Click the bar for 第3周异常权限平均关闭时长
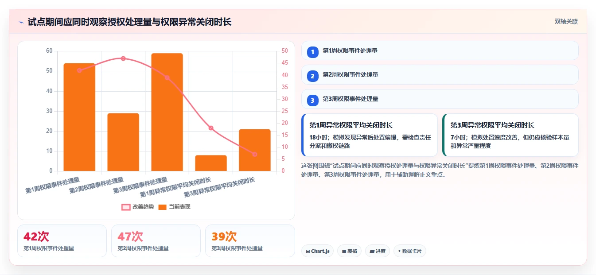 (x=255, y=150)
